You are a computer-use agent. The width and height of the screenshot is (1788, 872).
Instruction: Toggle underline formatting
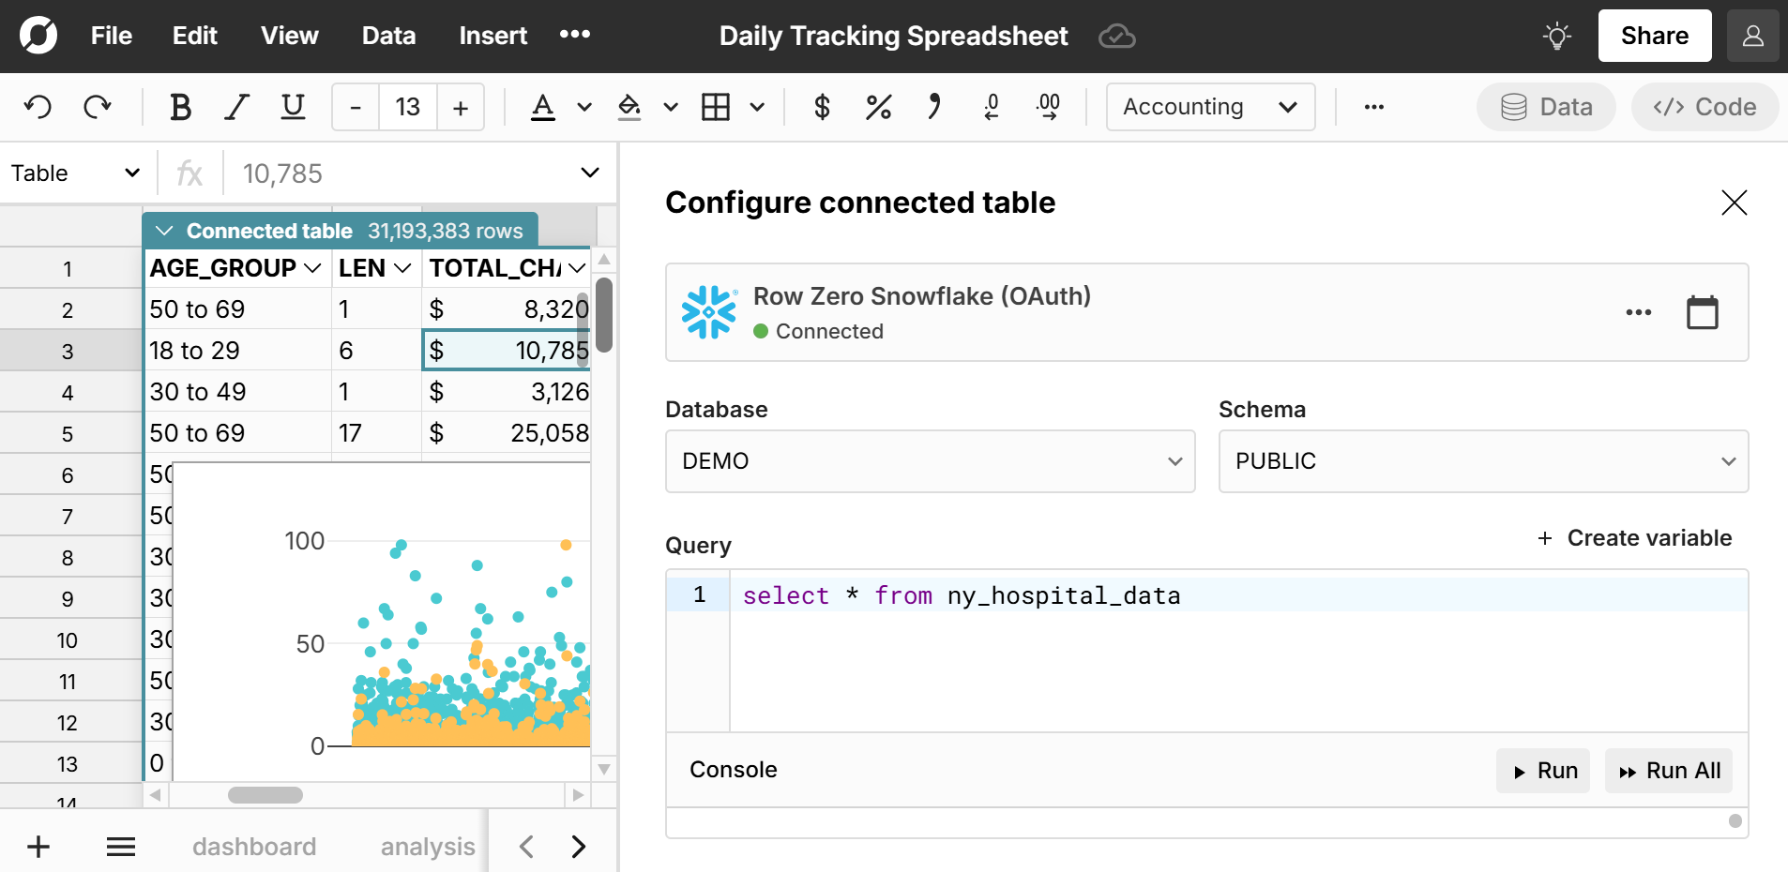293,107
